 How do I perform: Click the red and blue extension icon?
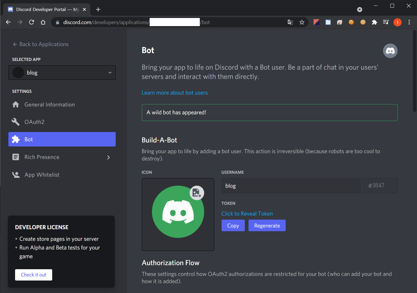(316, 22)
